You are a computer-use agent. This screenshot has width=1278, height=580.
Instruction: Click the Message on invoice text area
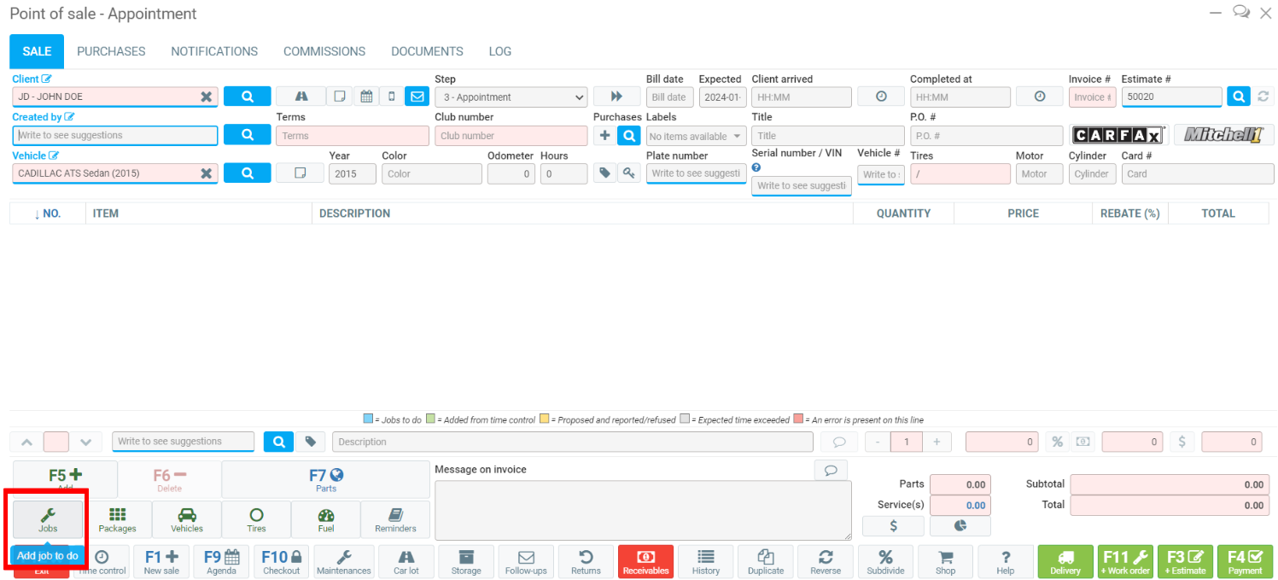pos(642,510)
